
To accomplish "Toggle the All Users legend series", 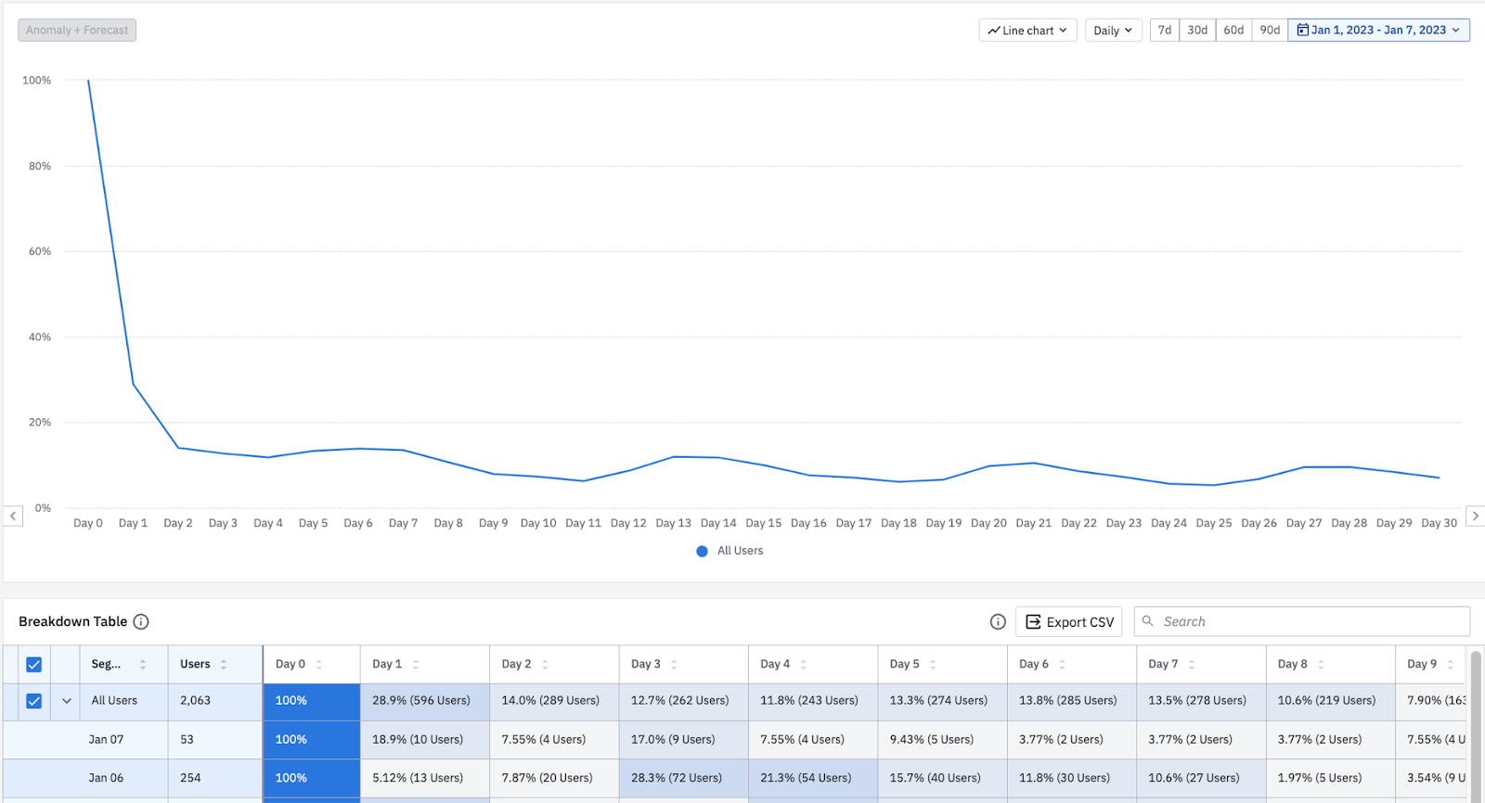I will [730, 551].
